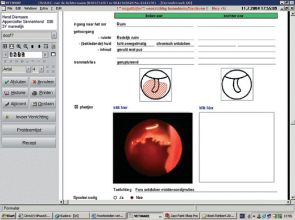Switch to Citrix NFuse taskbar item

pyautogui.click(x=35, y=216)
